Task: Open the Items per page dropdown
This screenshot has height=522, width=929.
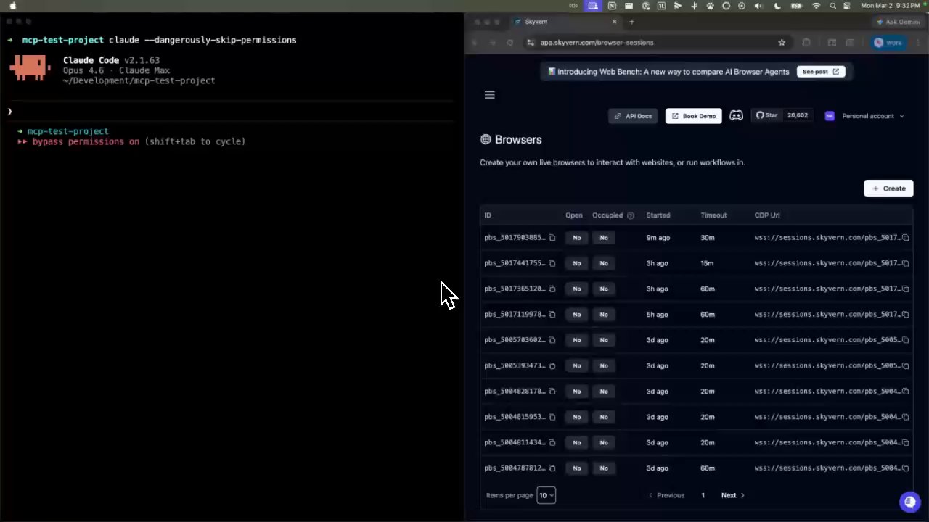Action: pos(546,495)
